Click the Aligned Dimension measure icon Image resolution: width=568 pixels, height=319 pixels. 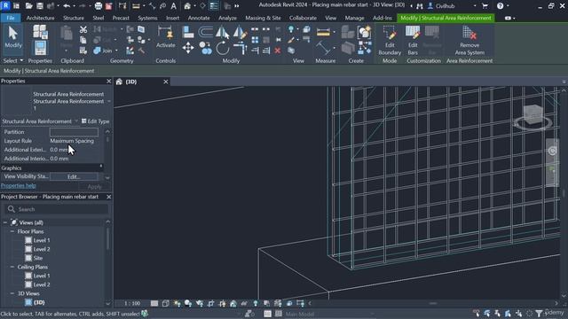point(323,32)
